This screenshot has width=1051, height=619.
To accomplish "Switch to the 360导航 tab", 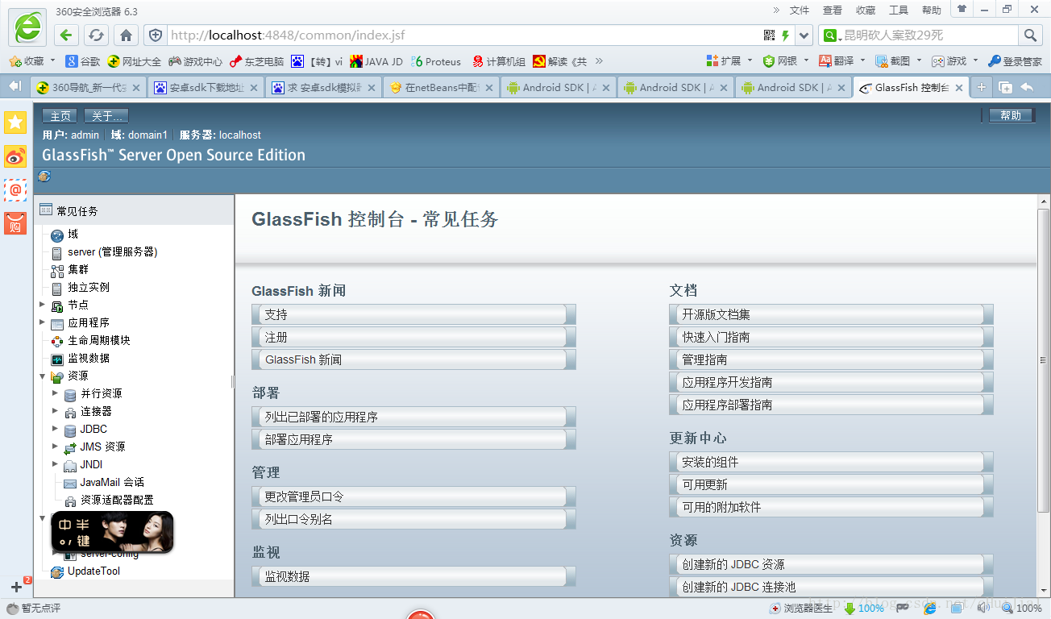I will coord(88,88).
